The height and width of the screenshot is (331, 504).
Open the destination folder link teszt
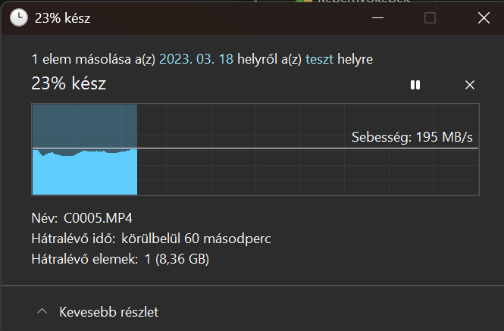point(319,59)
